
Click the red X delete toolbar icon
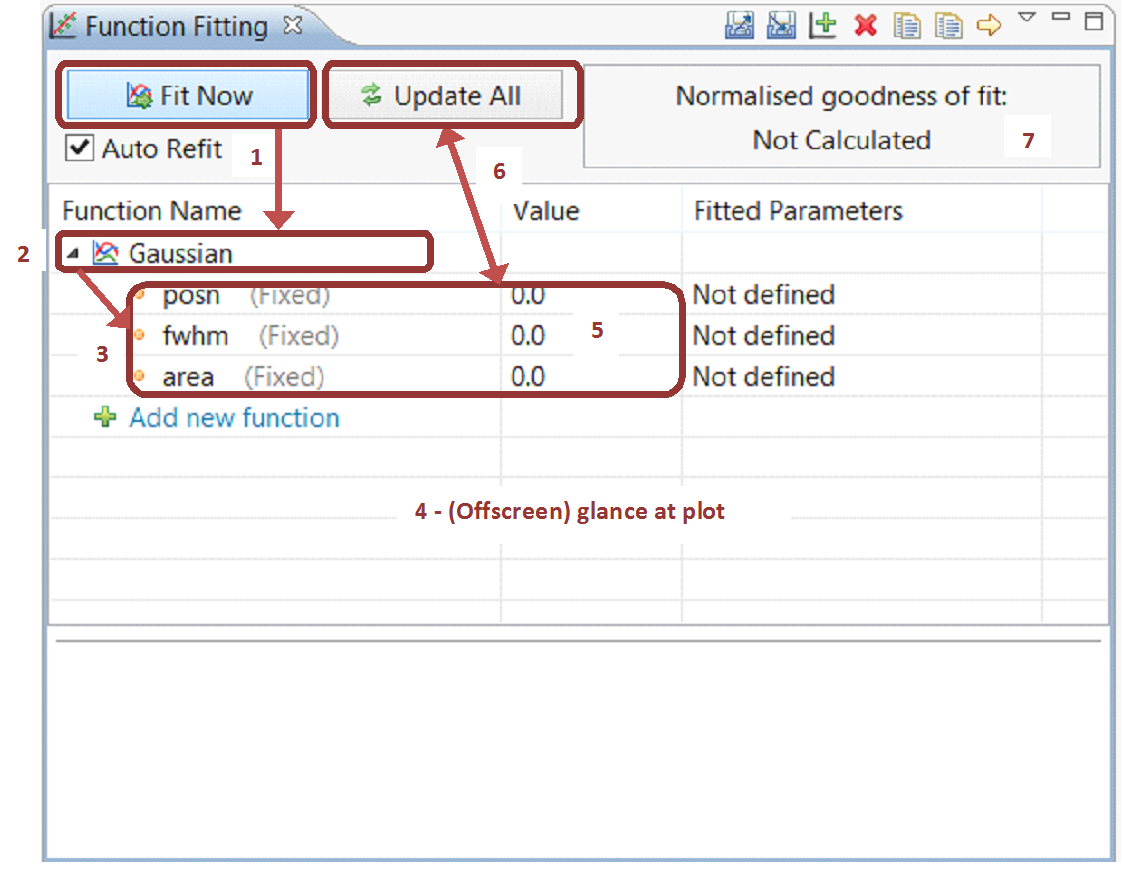click(865, 26)
